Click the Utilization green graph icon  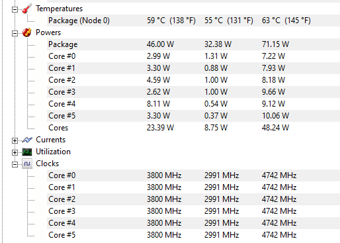[27, 152]
